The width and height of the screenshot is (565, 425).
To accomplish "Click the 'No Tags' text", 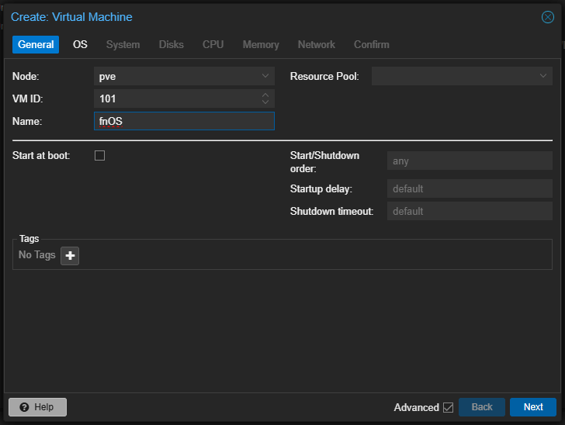I will (x=37, y=254).
